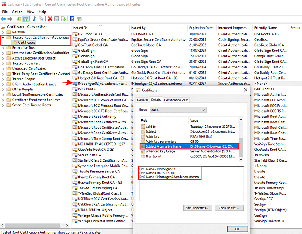Click the Copy toolbar icon

[x=41, y=19]
